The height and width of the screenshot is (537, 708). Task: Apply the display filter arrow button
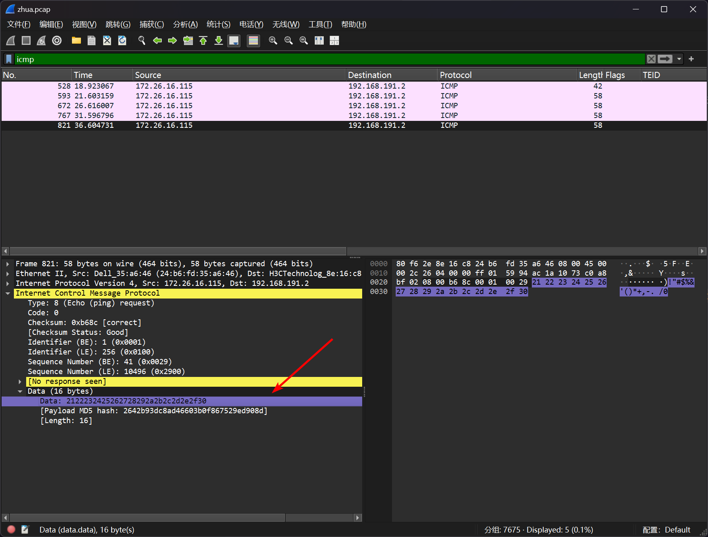coord(665,59)
